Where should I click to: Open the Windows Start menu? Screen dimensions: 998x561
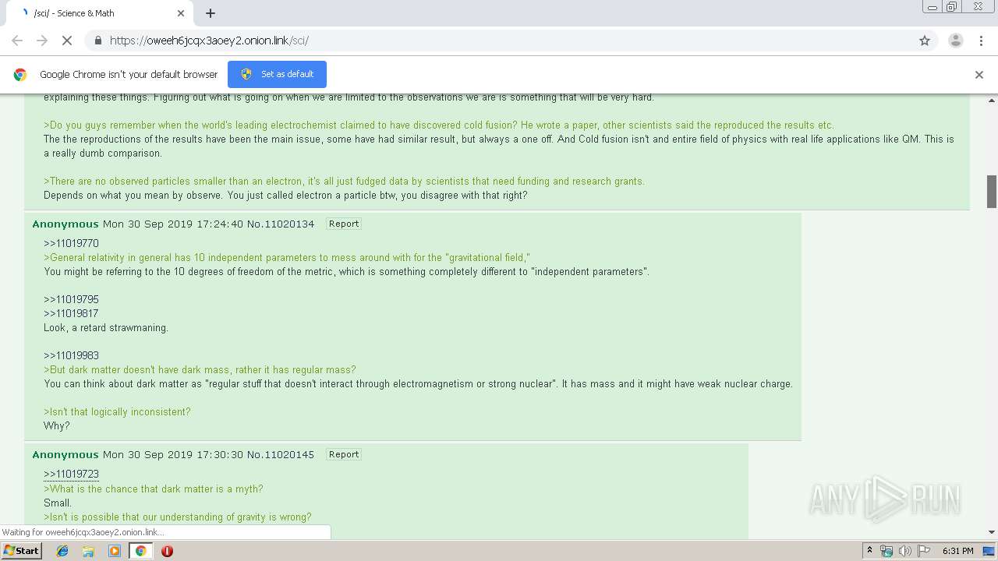click(22, 551)
